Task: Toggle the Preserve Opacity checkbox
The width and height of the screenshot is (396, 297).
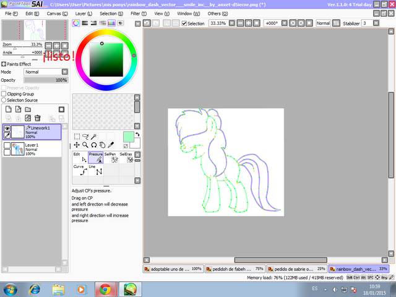Action: (4, 88)
